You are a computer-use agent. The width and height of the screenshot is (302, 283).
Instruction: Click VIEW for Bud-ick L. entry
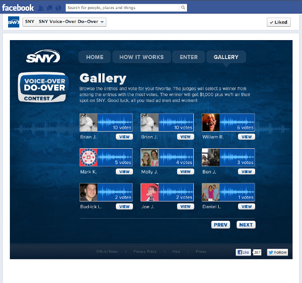coord(124,206)
